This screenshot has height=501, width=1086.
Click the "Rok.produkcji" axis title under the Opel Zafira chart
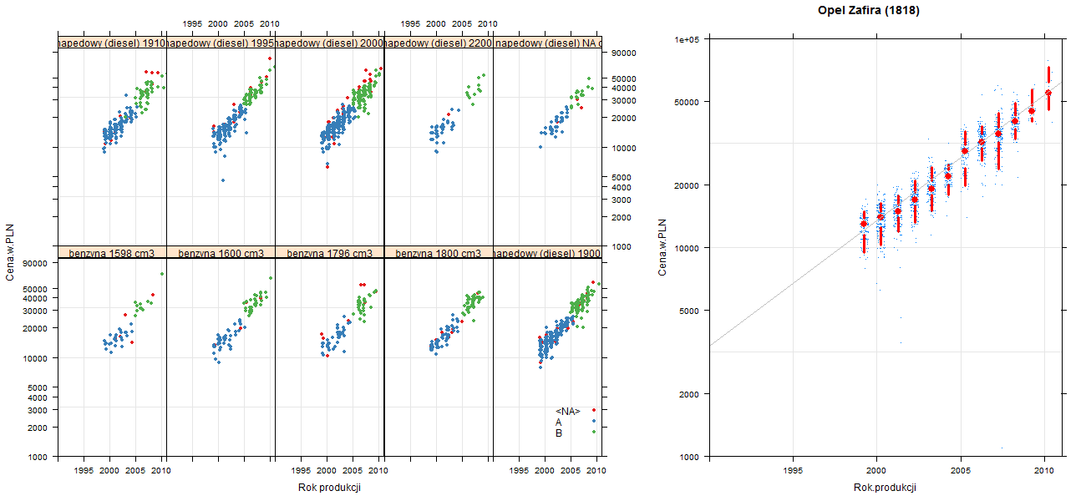pyautogui.click(x=885, y=488)
